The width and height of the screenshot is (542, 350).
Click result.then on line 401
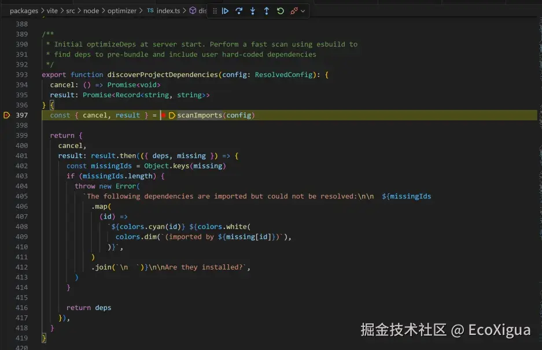pyautogui.click(x=113, y=156)
